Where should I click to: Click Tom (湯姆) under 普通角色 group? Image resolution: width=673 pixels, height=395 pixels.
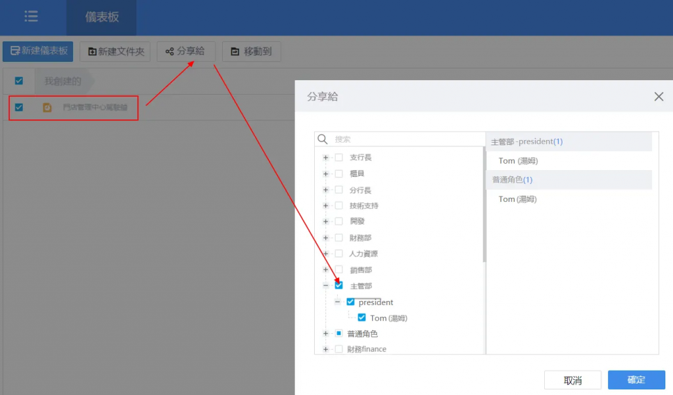click(518, 199)
